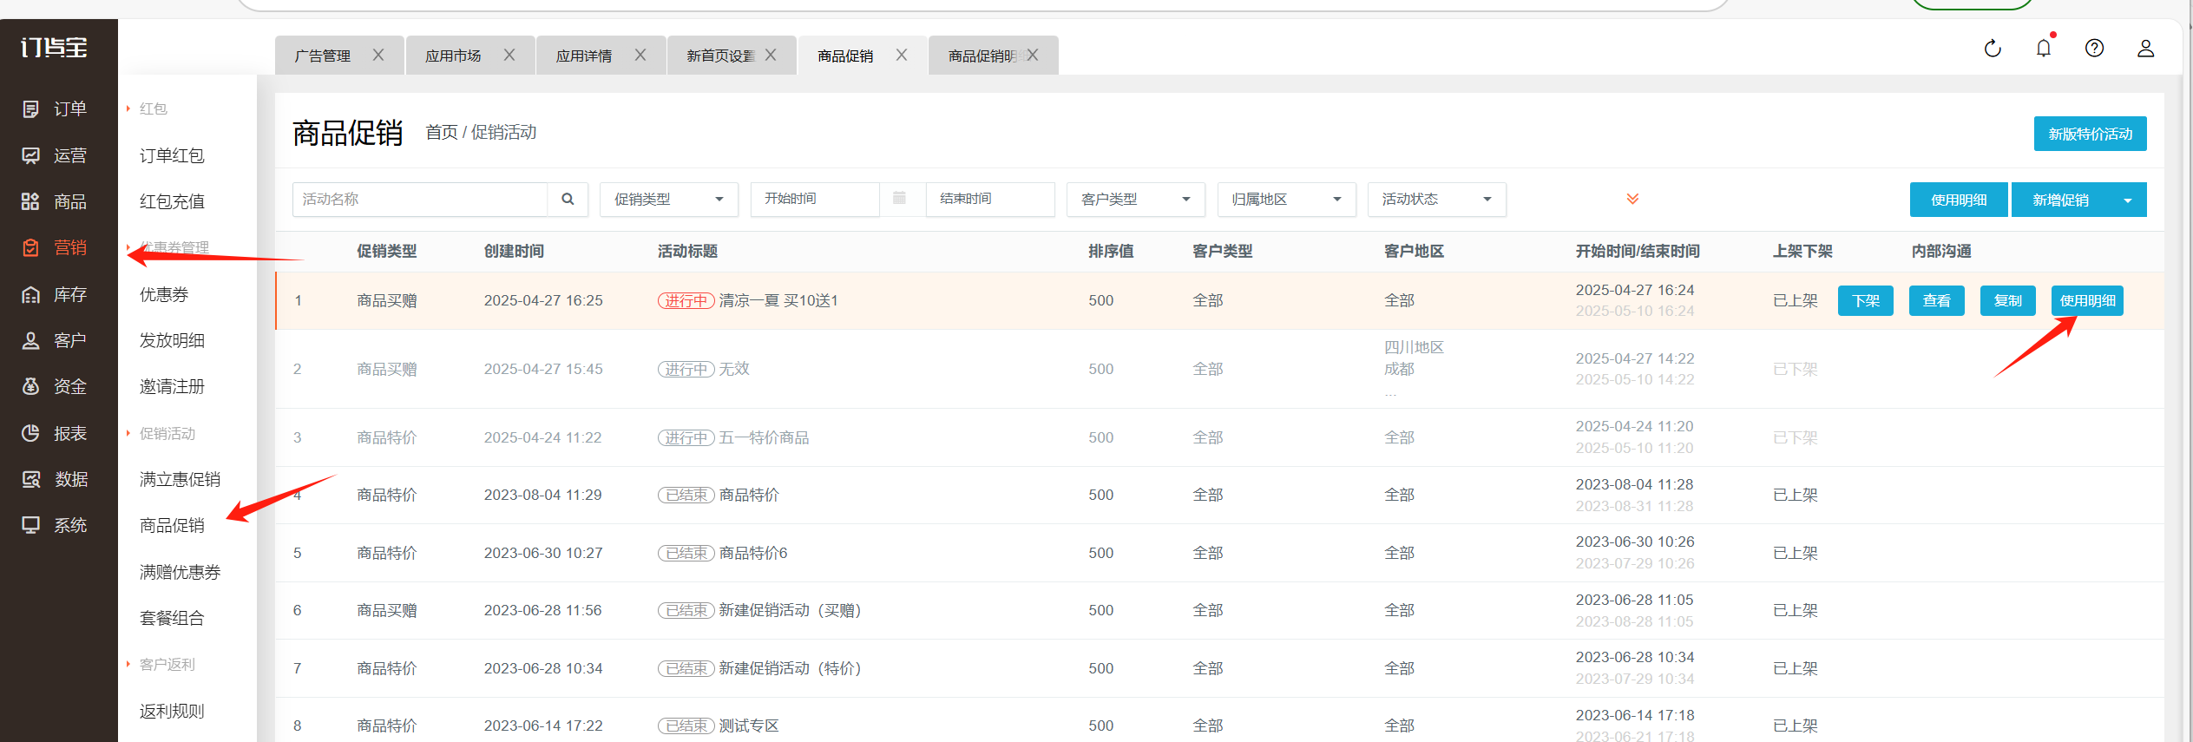Click 复制 for 清凉一夏 promotion
Screen dimensions: 2193x742
pos(2007,301)
